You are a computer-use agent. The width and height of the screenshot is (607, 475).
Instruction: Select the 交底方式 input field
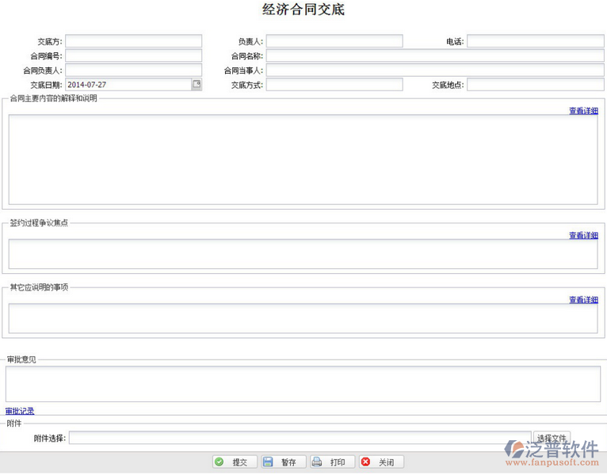(334, 85)
